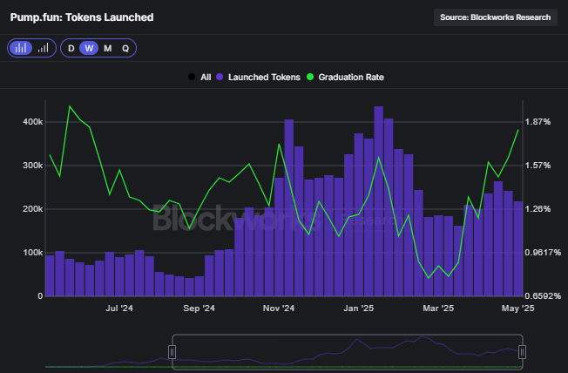Toggle Launched Tokens series visibility
The height and width of the screenshot is (373, 568).
tap(264, 77)
